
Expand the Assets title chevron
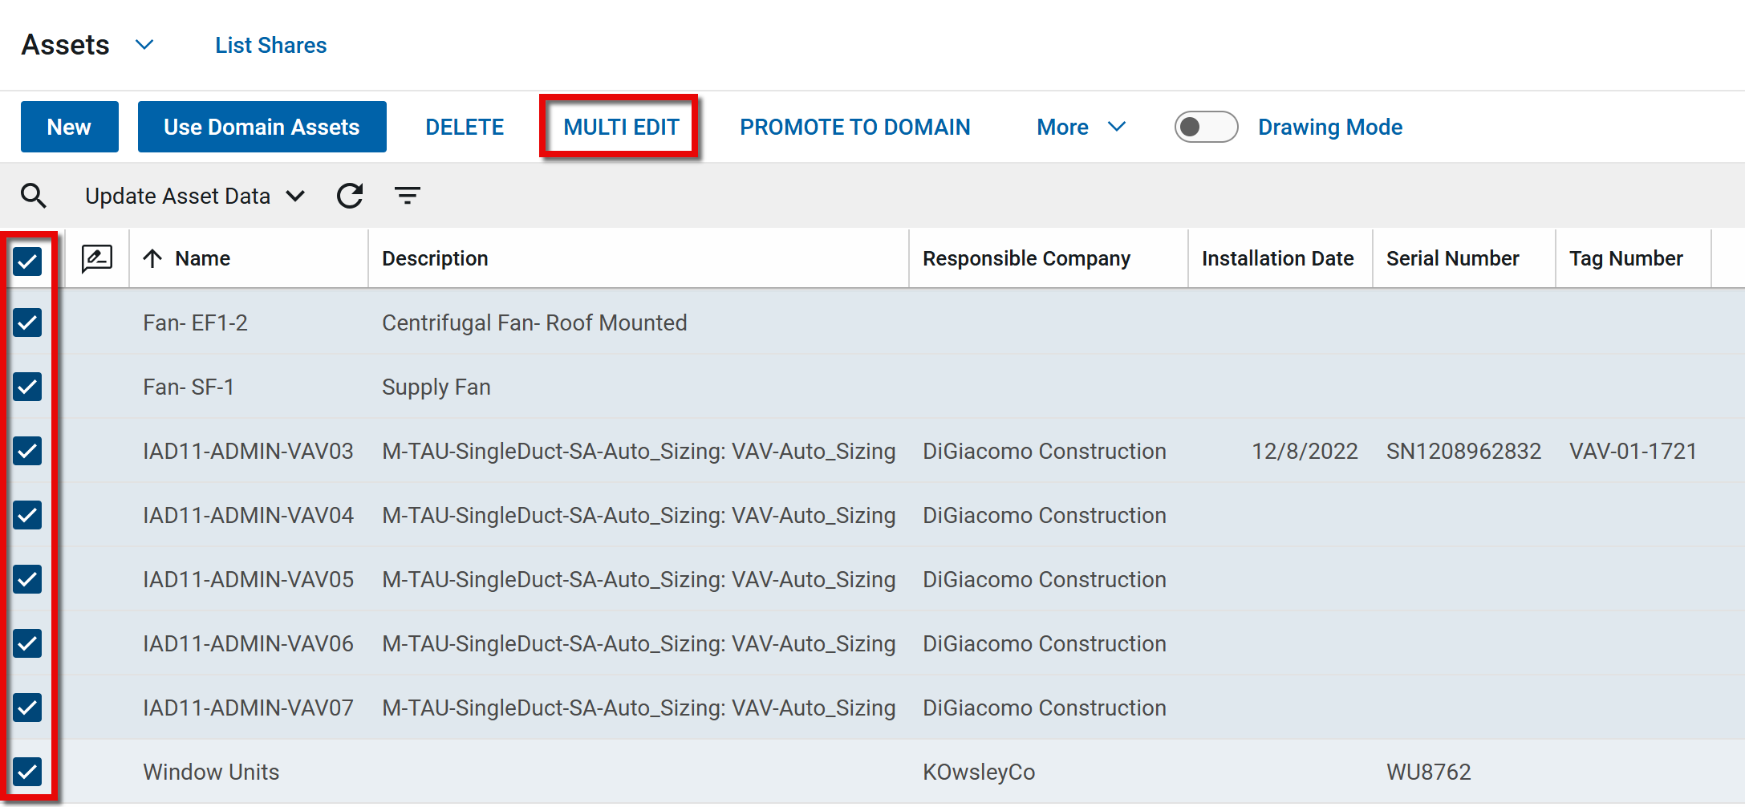click(144, 45)
